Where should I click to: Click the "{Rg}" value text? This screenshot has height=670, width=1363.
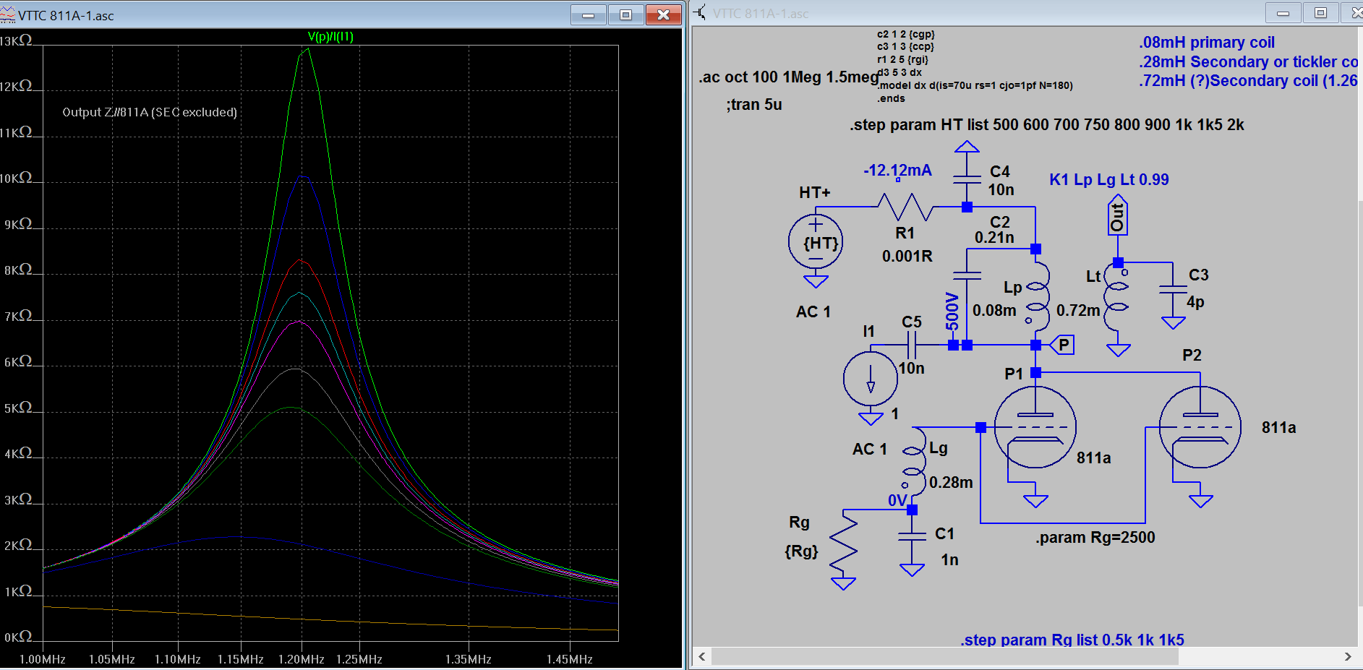click(801, 551)
